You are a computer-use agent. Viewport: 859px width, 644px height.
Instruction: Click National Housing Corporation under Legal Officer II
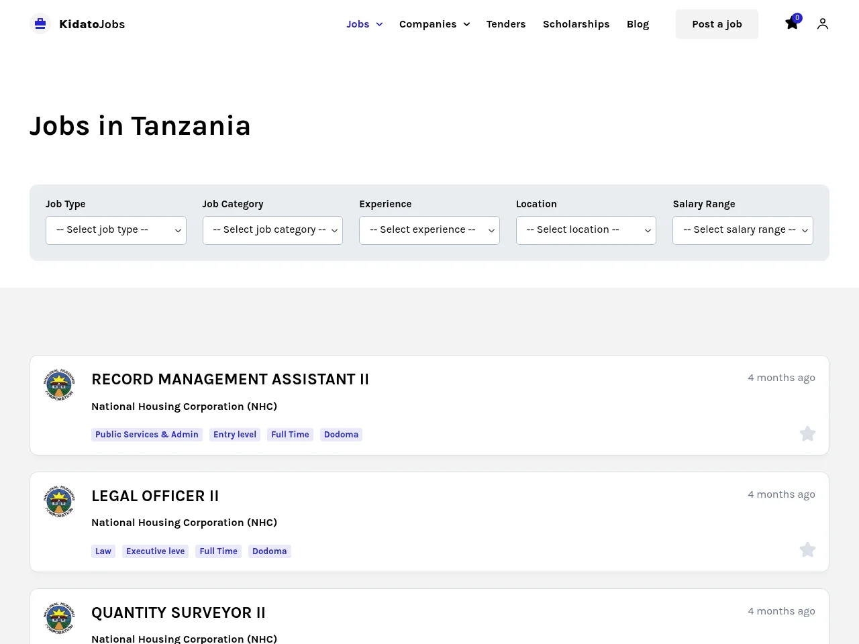tap(185, 523)
